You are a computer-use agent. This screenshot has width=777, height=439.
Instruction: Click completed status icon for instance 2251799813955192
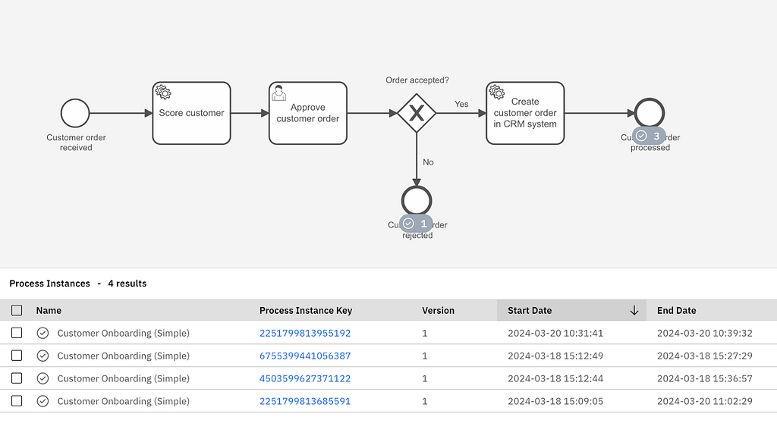coord(42,333)
